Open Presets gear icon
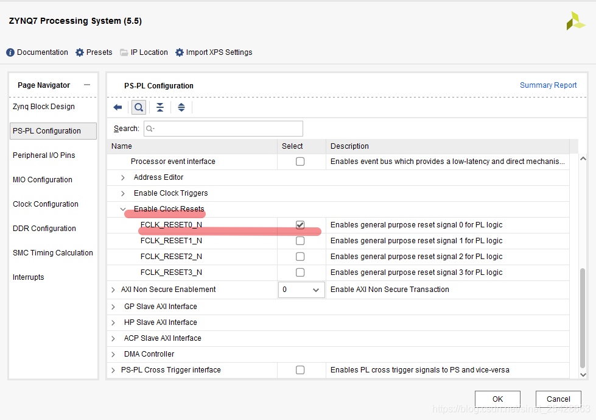596x420 pixels. 79,52
